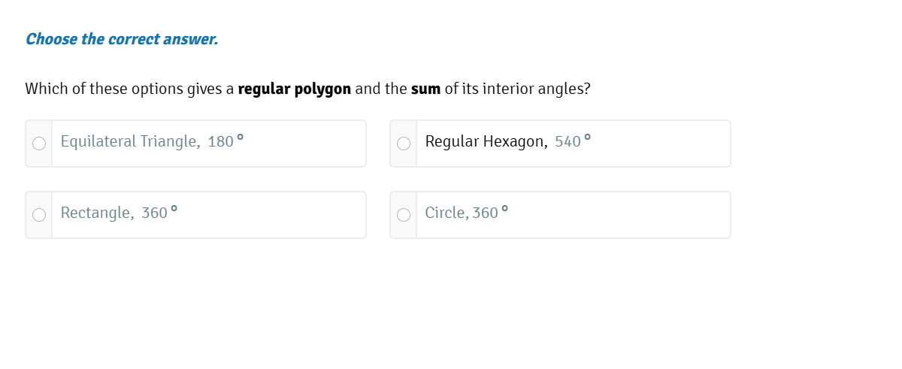Select the Regular Hexagon radio button
Screen dimensions: 902x369
404,143
